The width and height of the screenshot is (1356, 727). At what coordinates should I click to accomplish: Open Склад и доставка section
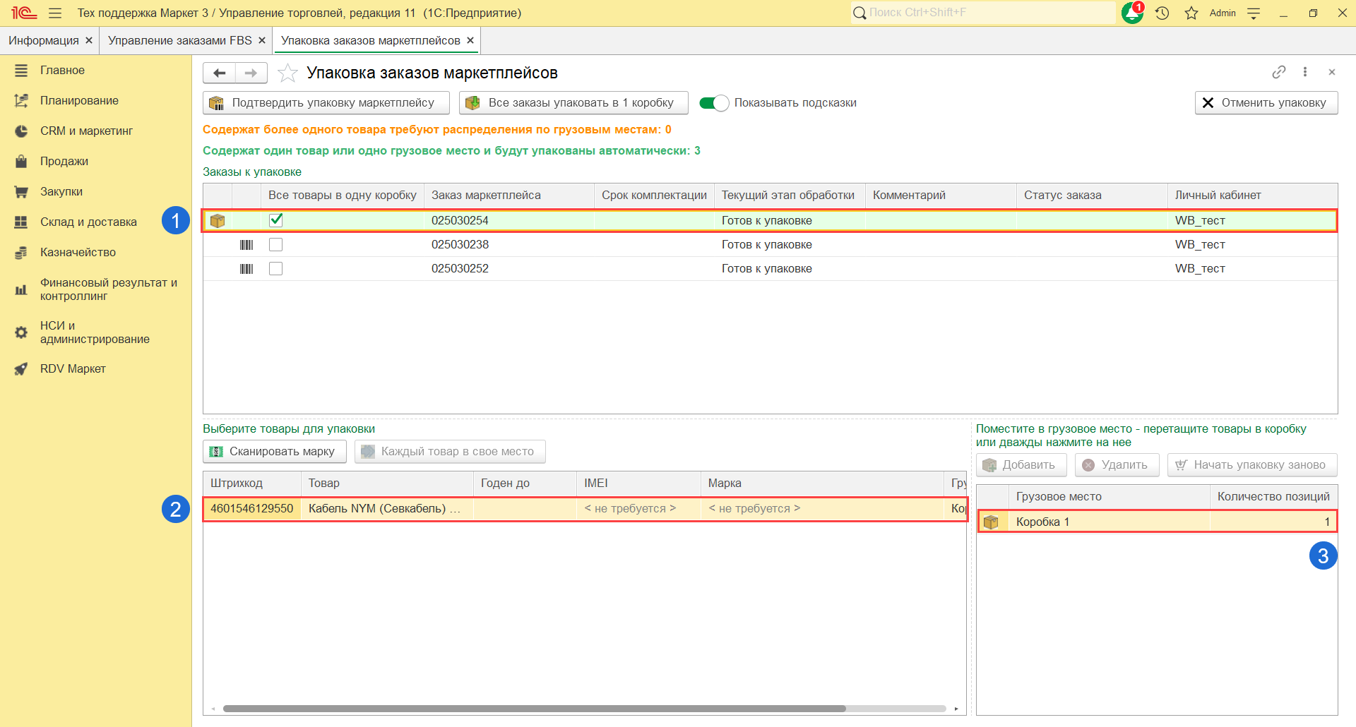click(x=88, y=222)
